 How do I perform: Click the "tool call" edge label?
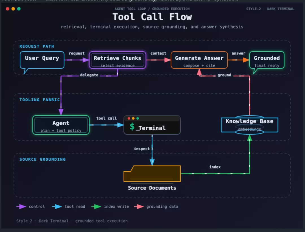coord(106,118)
